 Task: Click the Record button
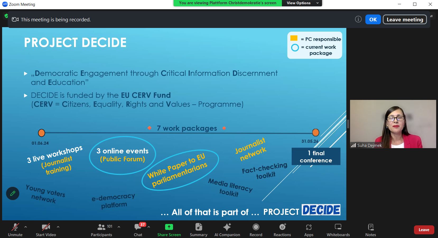point(256,230)
